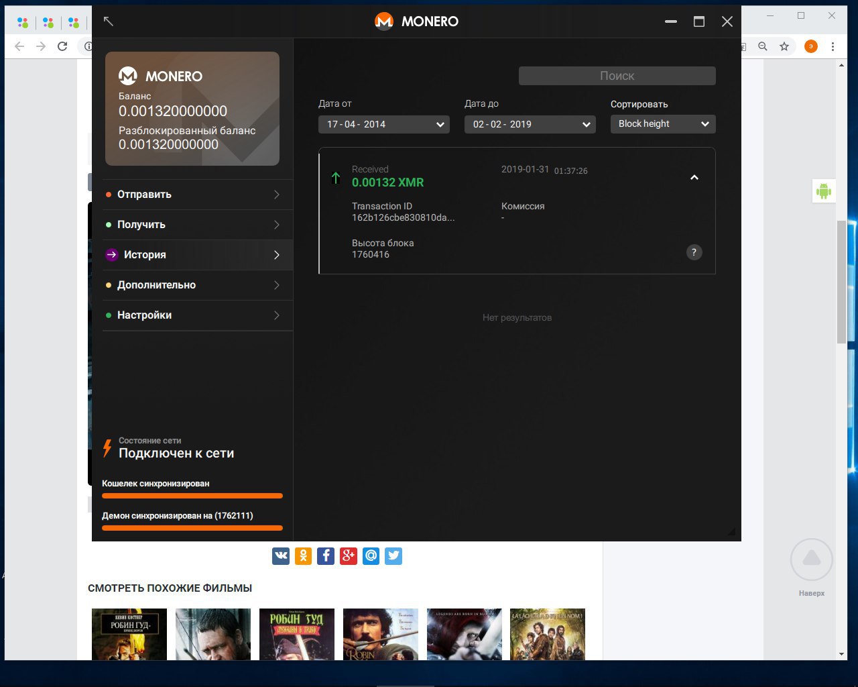858x687 pixels.
Task: Click the green received arrow icon
Action: 336,178
